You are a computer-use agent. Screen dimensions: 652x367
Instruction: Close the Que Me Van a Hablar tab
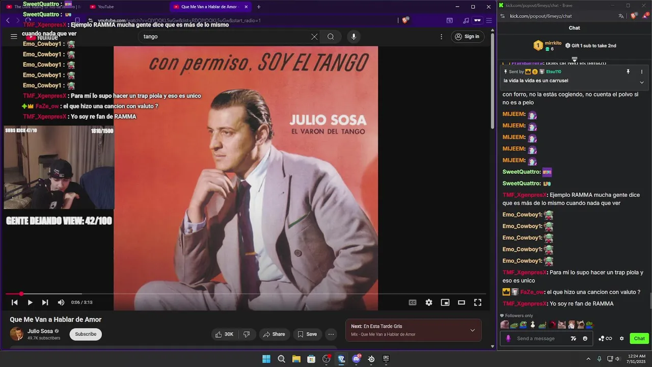(247, 7)
